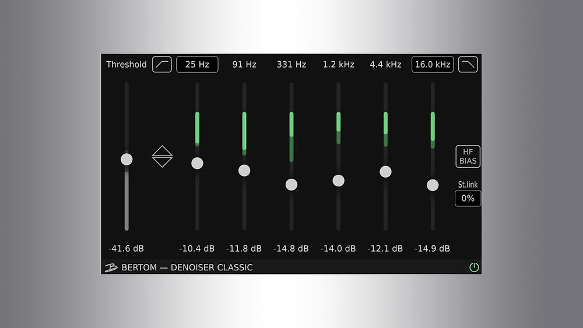Image resolution: width=583 pixels, height=328 pixels.
Task: Click the diamond link-bands up/down icon
Action: [162, 156]
